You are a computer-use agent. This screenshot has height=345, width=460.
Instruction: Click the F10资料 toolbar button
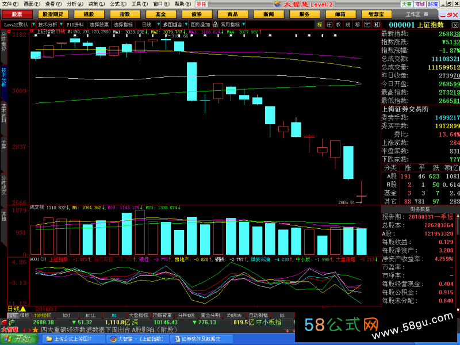pos(75,25)
